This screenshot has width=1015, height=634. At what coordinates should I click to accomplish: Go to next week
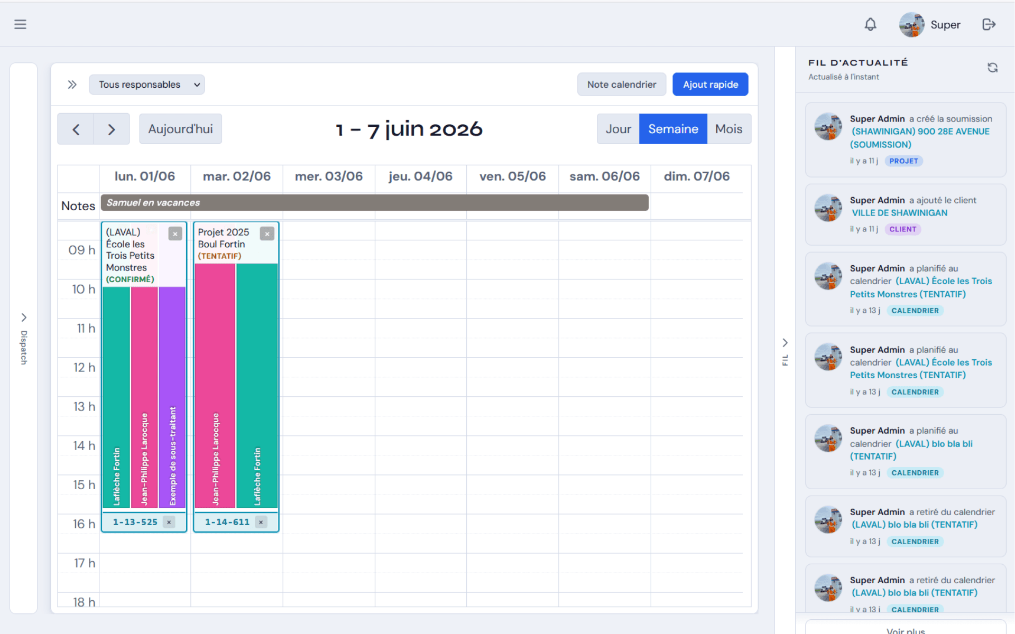click(x=112, y=129)
